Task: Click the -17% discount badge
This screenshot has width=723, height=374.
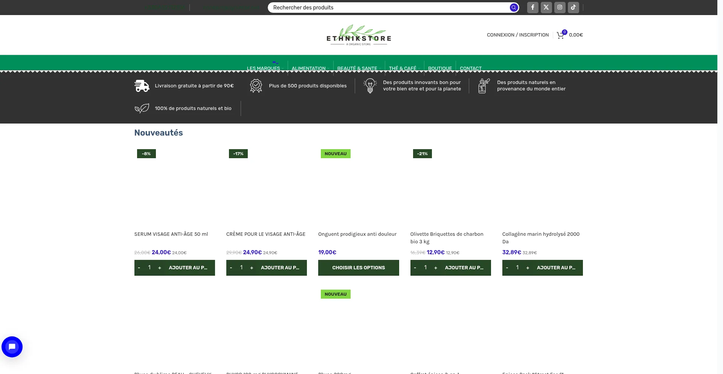Action: coord(238,154)
